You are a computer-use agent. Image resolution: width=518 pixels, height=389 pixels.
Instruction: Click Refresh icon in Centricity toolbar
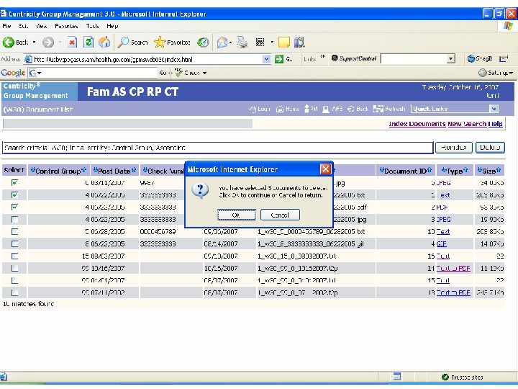(x=378, y=109)
